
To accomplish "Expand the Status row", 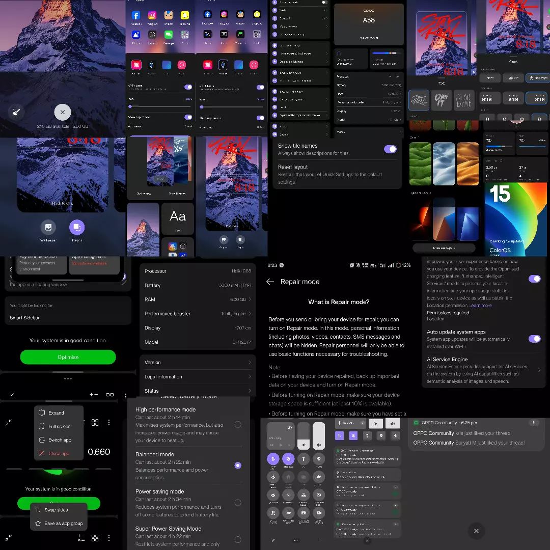I will pyautogui.click(x=198, y=391).
